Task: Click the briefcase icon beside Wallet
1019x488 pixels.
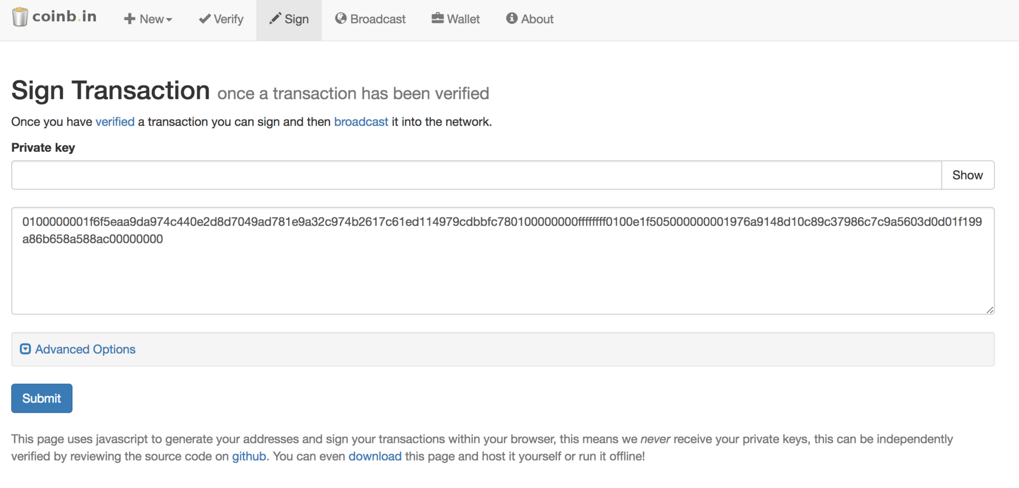Action: pos(437,19)
